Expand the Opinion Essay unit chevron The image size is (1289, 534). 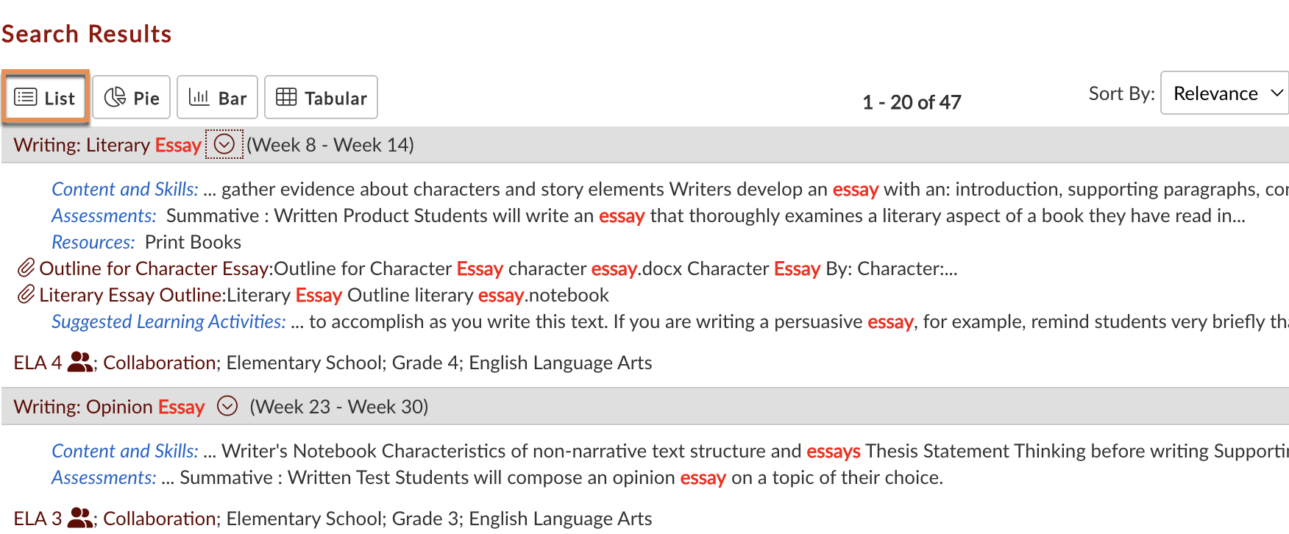227,406
